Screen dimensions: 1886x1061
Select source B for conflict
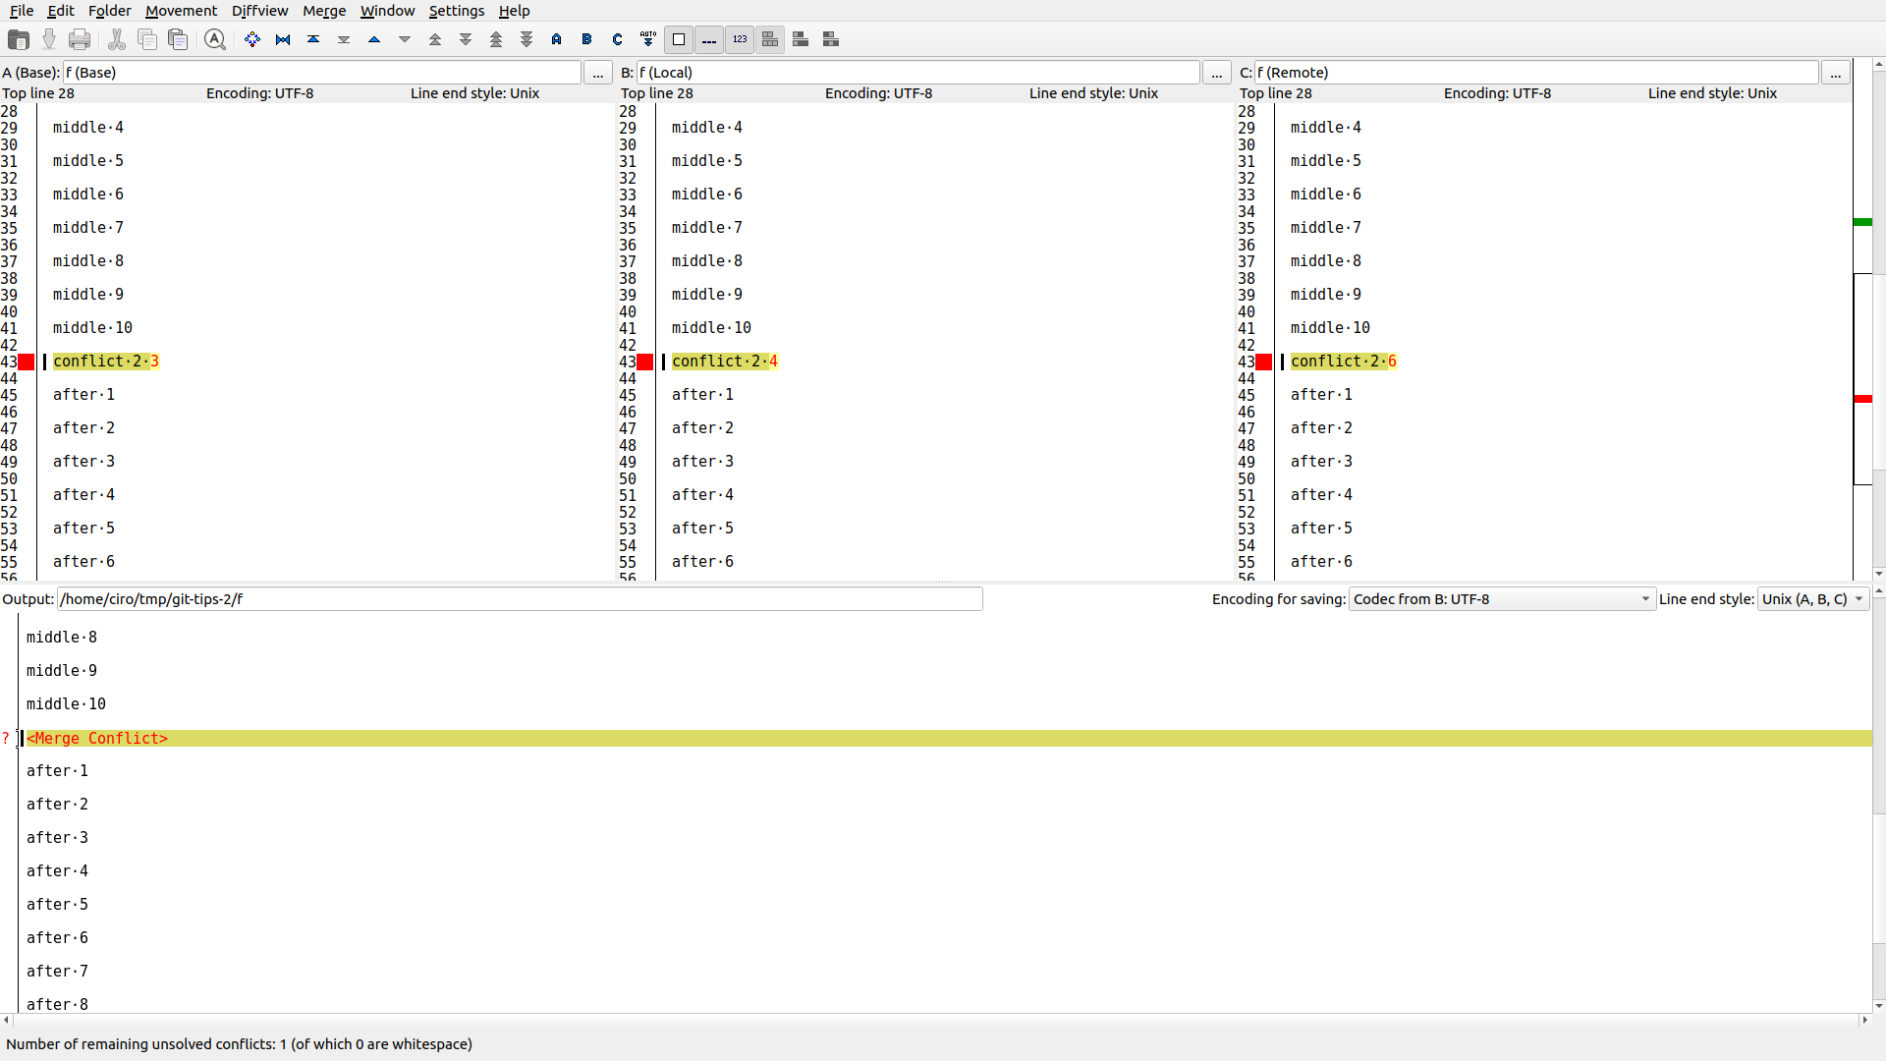tap(587, 39)
